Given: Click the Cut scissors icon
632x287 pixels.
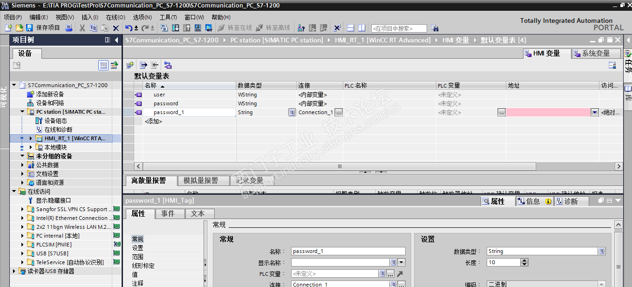Looking at the screenshot, I should pyautogui.click(x=82, y=28).
